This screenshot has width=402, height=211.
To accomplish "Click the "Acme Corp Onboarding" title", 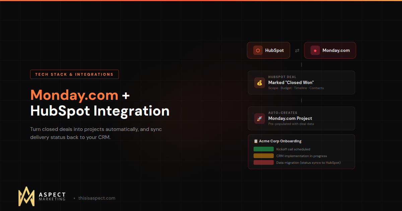I will (x=280, y=141).
